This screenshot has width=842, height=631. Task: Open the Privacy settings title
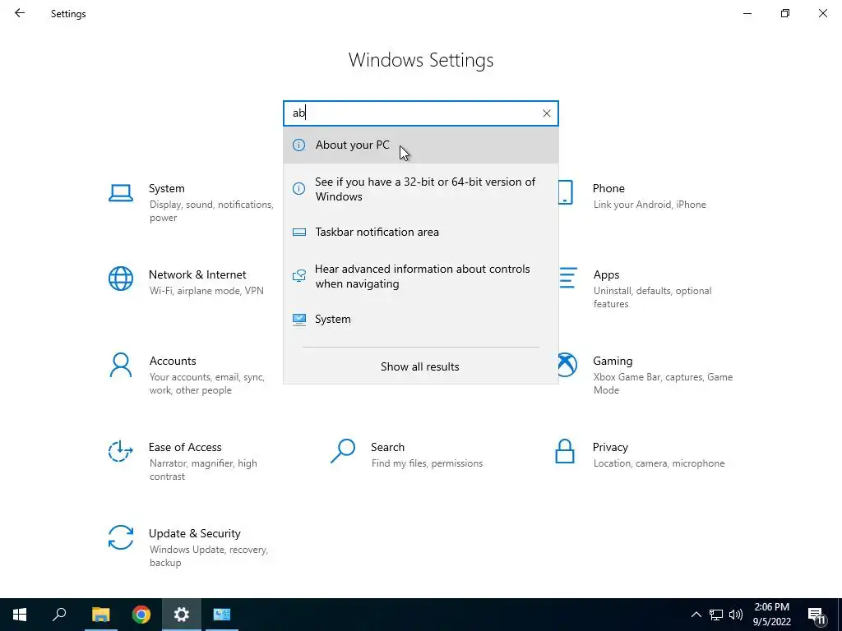(x=610, y=448)
